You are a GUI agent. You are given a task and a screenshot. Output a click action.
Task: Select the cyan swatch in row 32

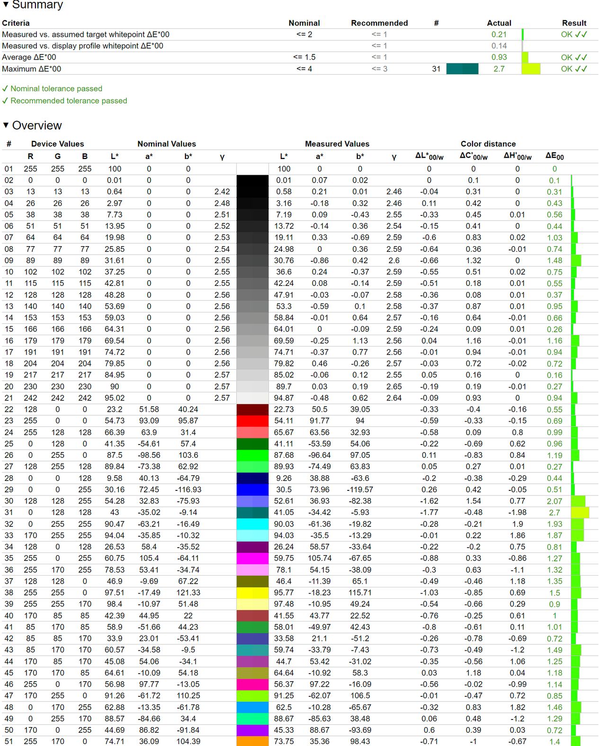[x=252, y=524]
